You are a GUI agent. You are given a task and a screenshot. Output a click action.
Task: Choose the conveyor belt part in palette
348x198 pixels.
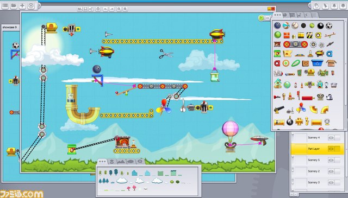point(295,44)
